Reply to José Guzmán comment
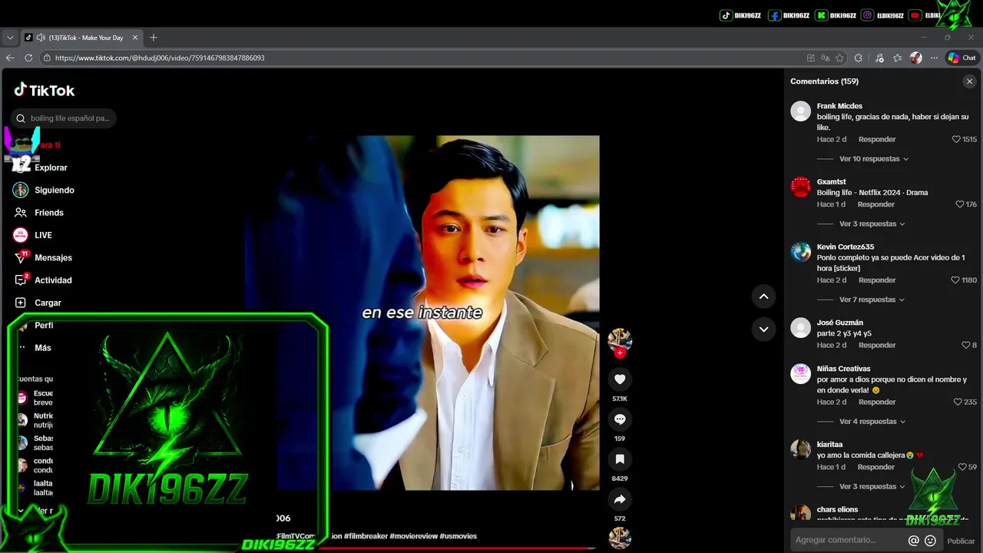The image size is (983, 553). (877, 346)
